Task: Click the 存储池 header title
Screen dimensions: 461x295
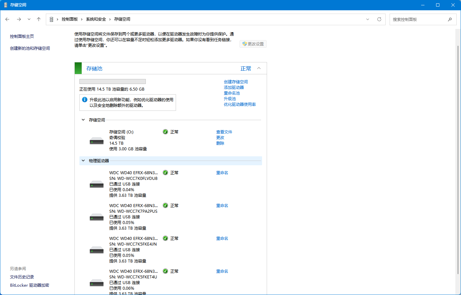Action: 94,68
